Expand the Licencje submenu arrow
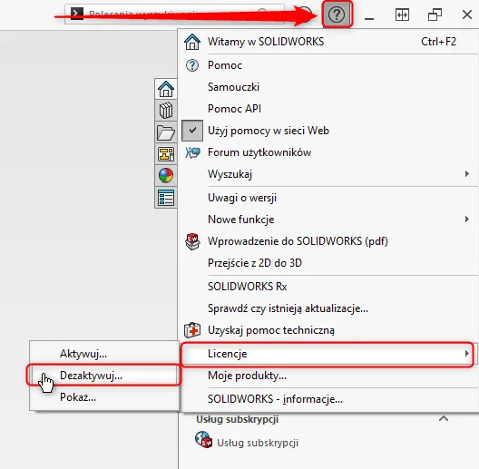 point(466,354)
